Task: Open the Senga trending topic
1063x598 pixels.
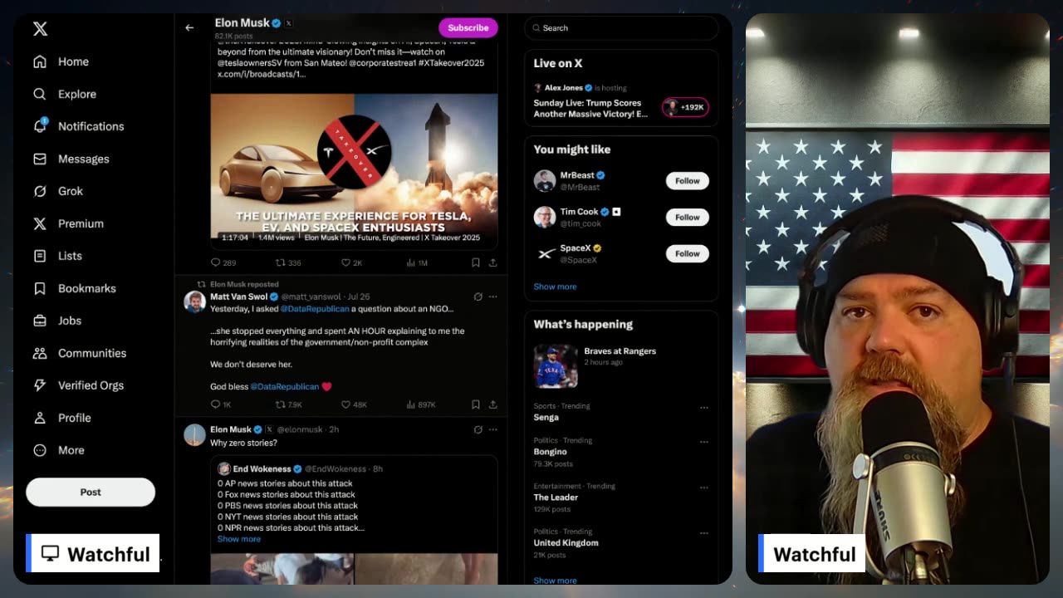Action: pos(546,417)
